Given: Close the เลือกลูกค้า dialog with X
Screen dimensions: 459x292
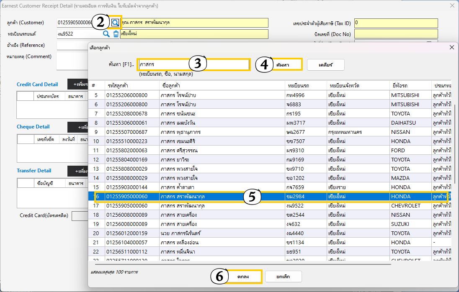Looking at the screenshot, I should 451,47.
